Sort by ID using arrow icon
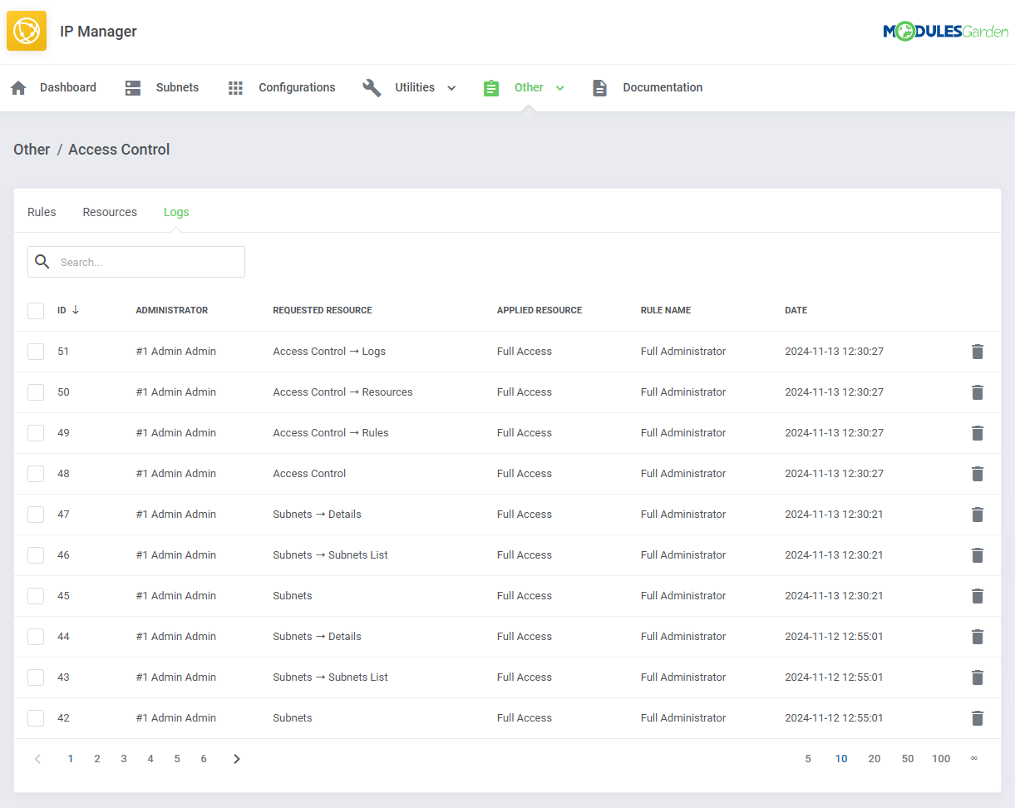 [76, 310]
